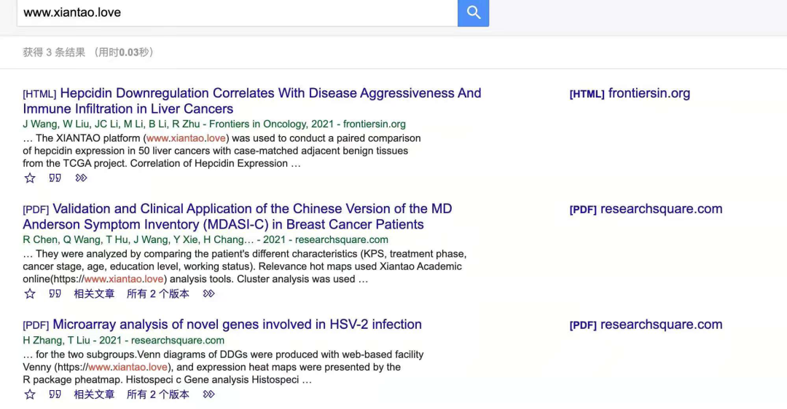The width and height of the screenshot is (787, 409).
Task: Click the search box with www.xiantao.love
Action: [238, 12]
